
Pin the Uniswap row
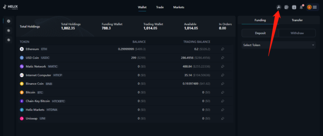pyautogui.click(x=222, y=118)
